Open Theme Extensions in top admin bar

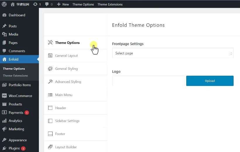point(110,4)
